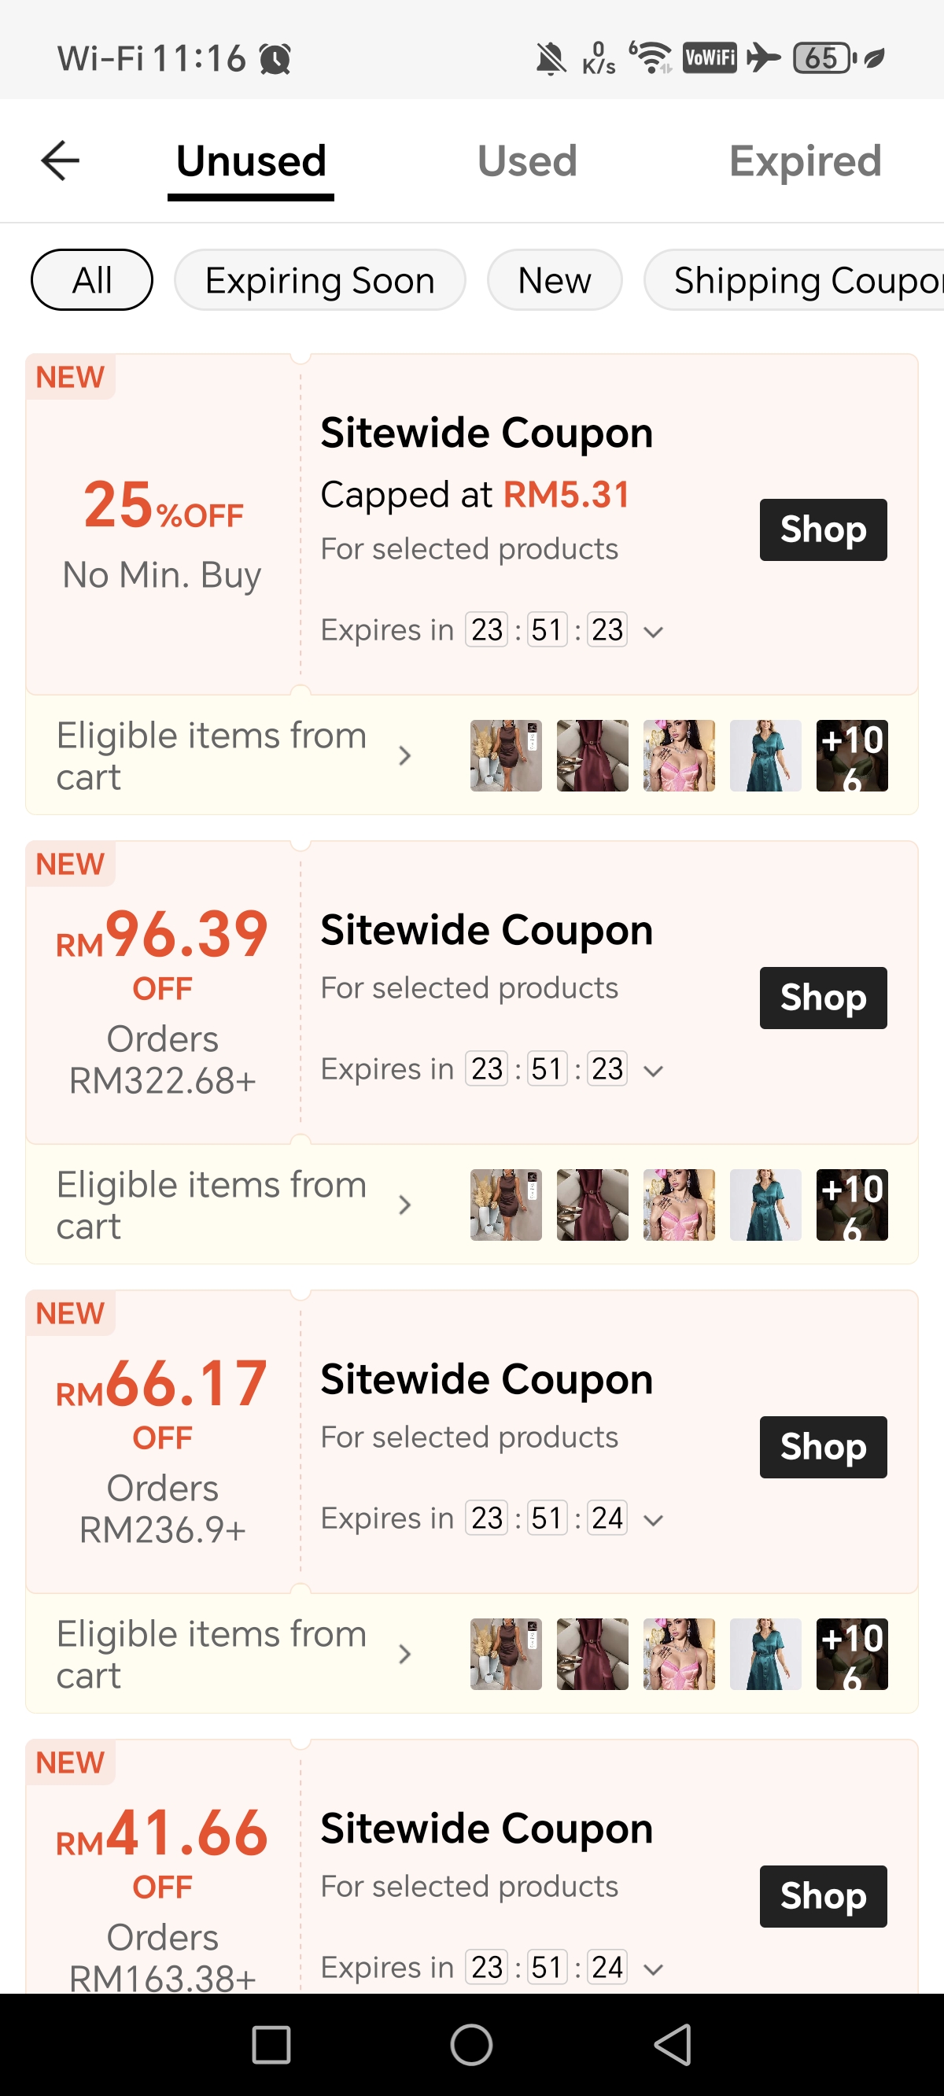Switch to the Used tab
Screen dimensions: 944x2096
click(x=527, y=161)
